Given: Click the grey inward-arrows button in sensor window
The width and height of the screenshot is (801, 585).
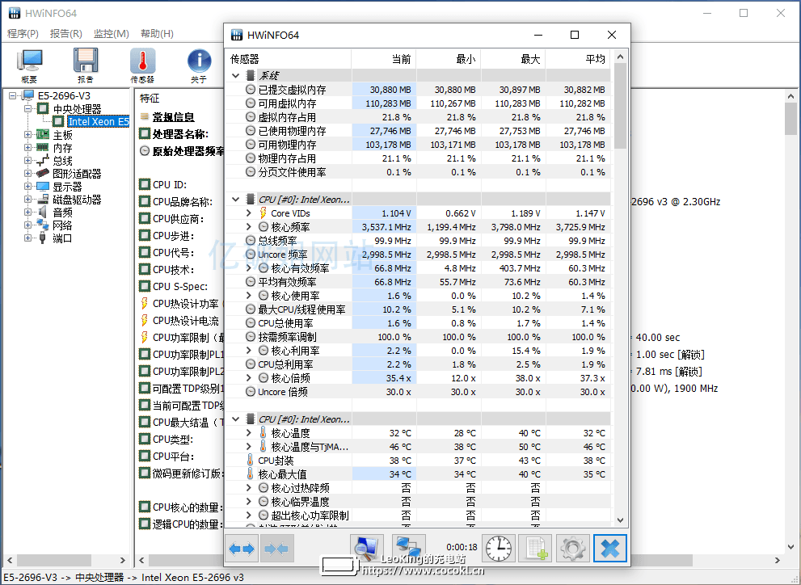Looking at the screenshot, I should 277,549.
